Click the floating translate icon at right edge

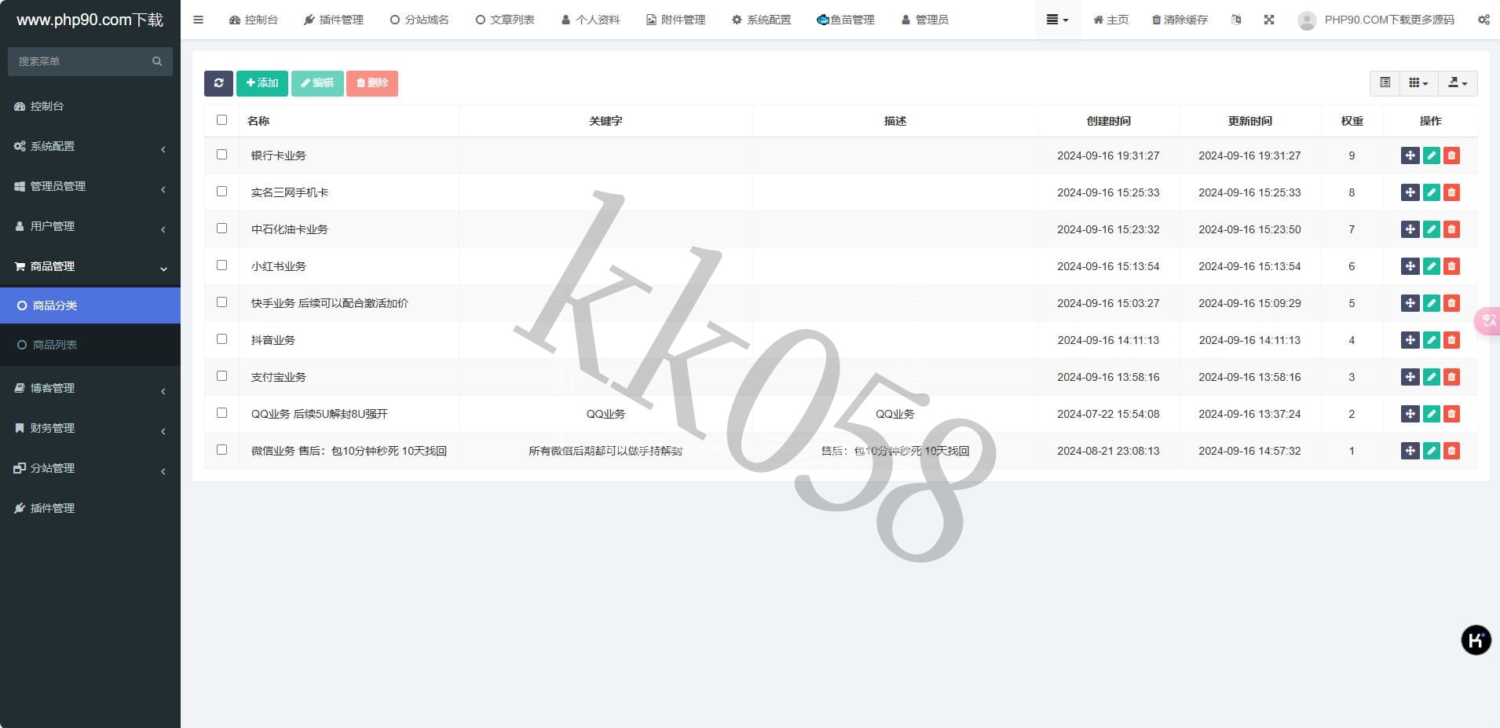coord(1488,320)
